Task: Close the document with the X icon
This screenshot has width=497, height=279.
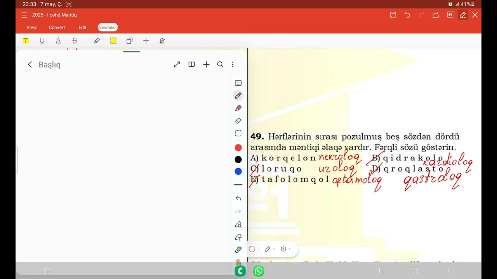Action: (x=475, y=15)
